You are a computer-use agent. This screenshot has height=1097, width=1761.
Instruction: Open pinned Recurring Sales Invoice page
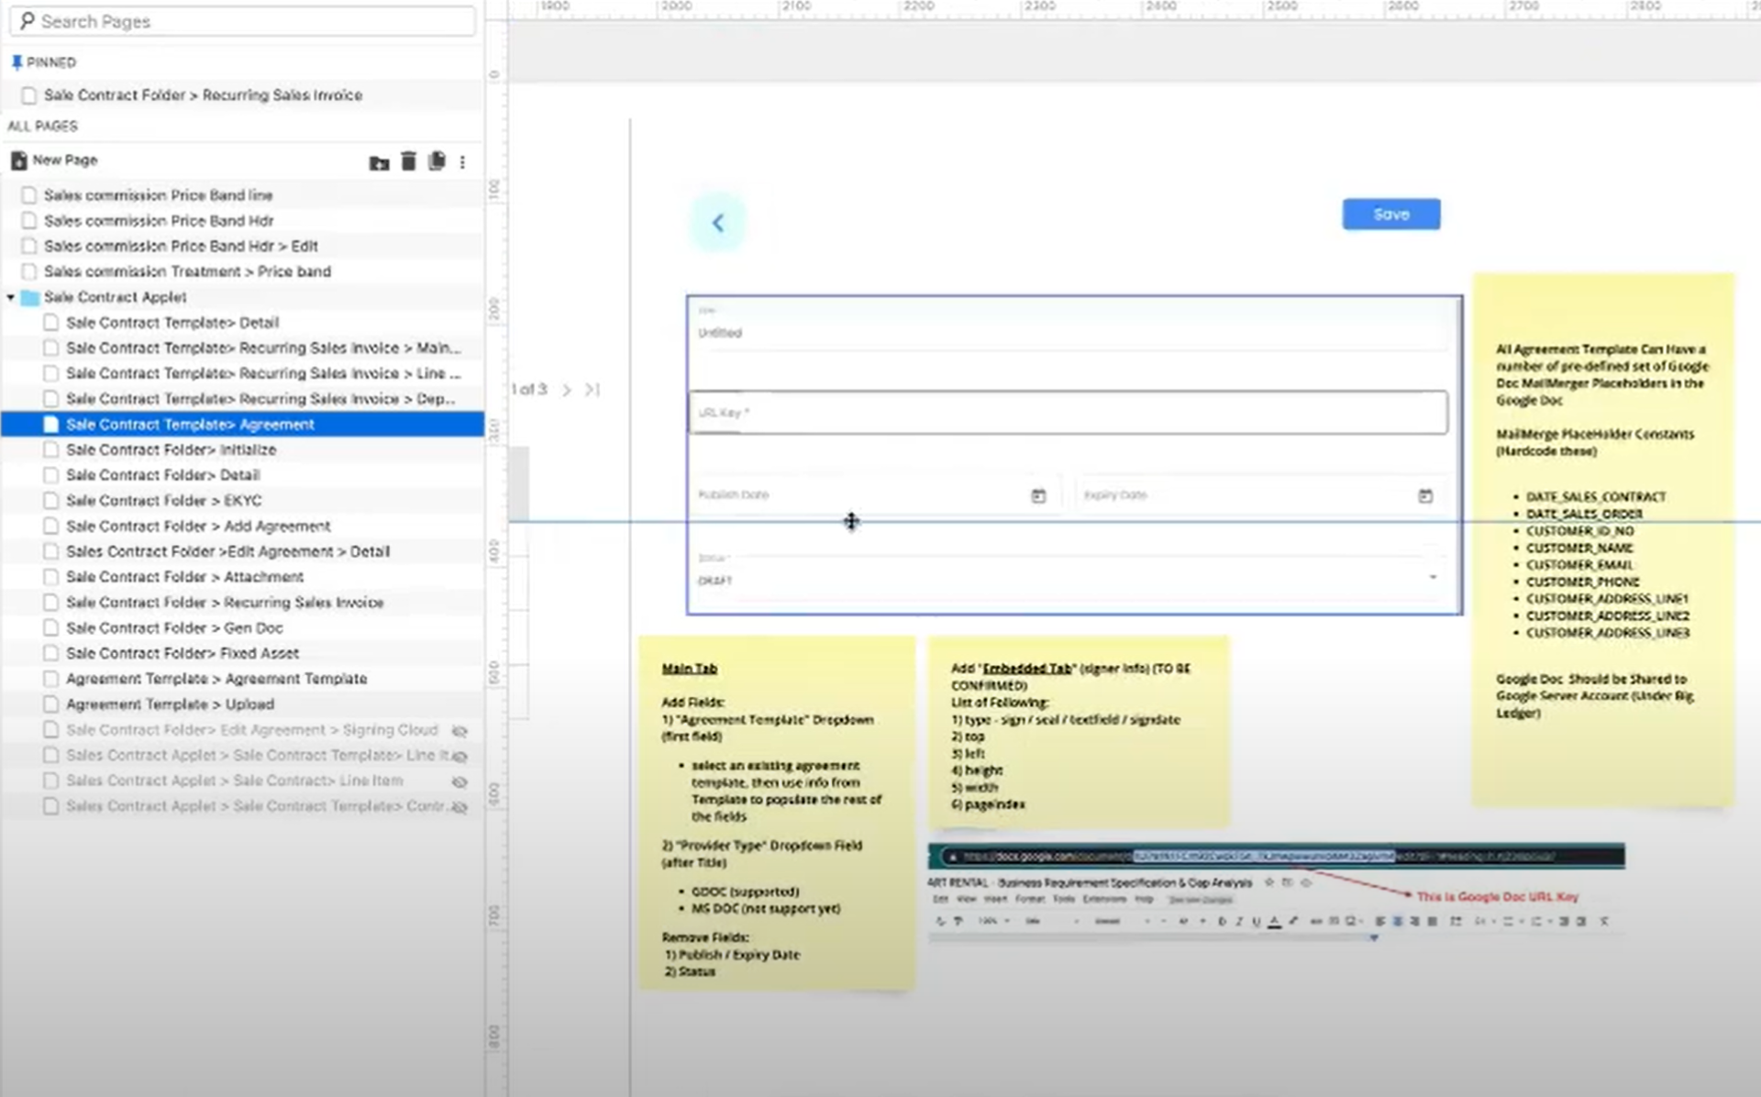[x=203, y=95]
